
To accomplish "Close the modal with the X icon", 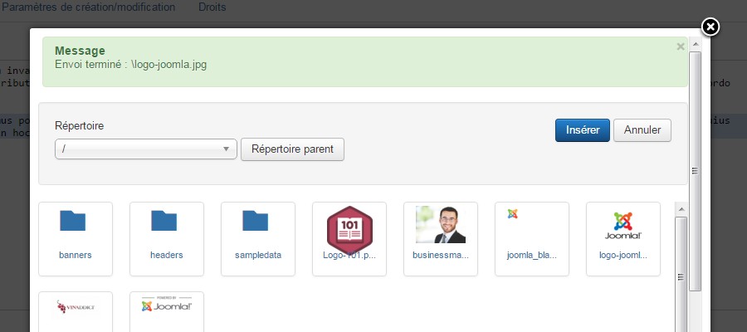I will pyautogui.click(x=710, y=27).
